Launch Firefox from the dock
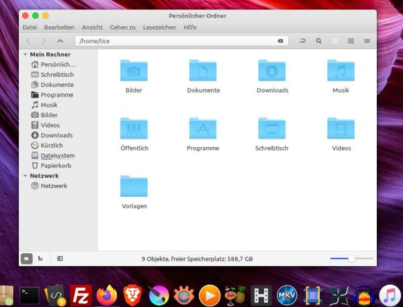This screenshot has height=307, width=403. [107, 295]
